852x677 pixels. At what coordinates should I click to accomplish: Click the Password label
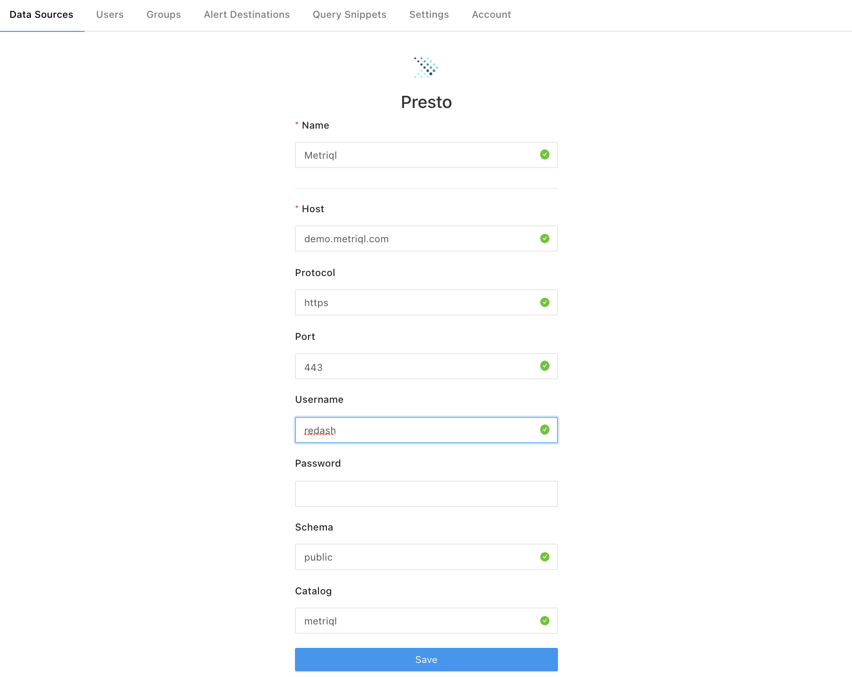(x=318, y=463)
